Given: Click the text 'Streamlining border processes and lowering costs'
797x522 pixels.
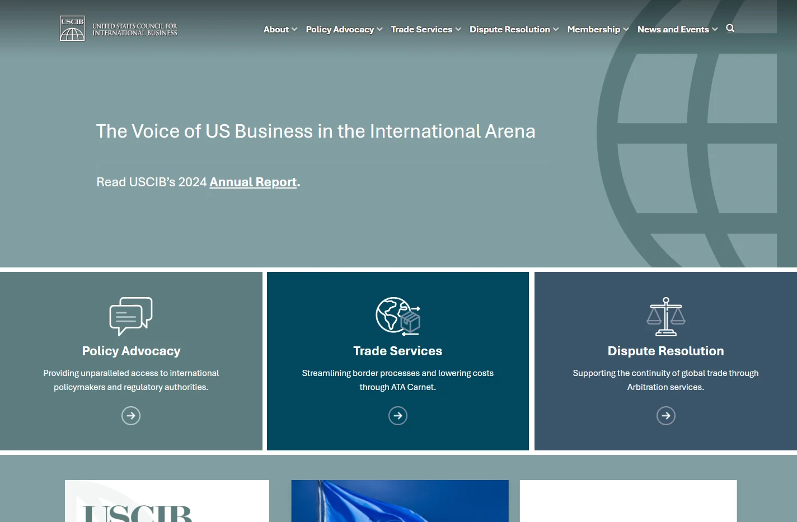Looking at the screenshot, I should tap(398, 373).
